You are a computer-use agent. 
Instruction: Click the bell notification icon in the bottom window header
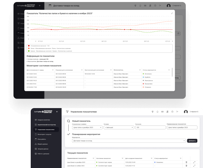pyautogui.click(x=157, y=112)
